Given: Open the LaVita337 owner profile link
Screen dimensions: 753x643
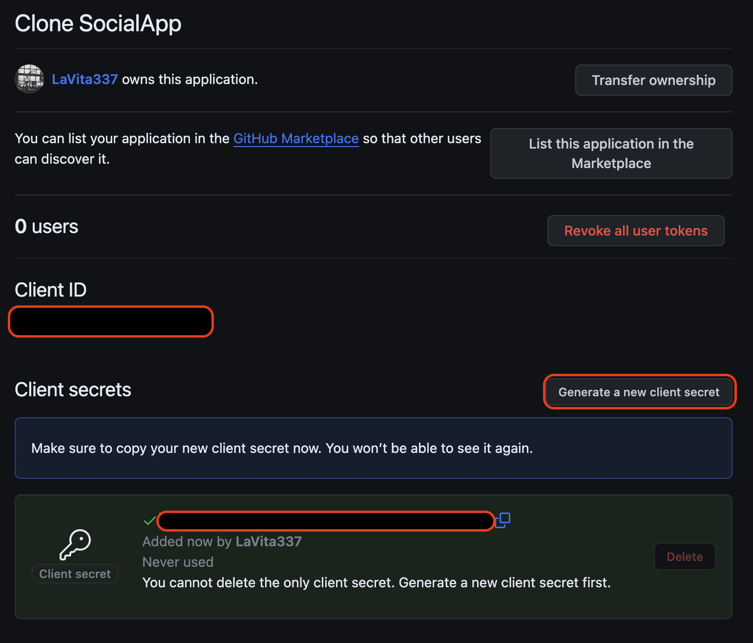Looking at the screenshot, I should click(x=85, y=79).
